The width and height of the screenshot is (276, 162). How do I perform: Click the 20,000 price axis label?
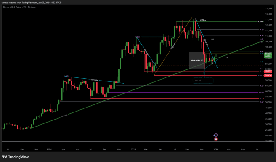269,135
